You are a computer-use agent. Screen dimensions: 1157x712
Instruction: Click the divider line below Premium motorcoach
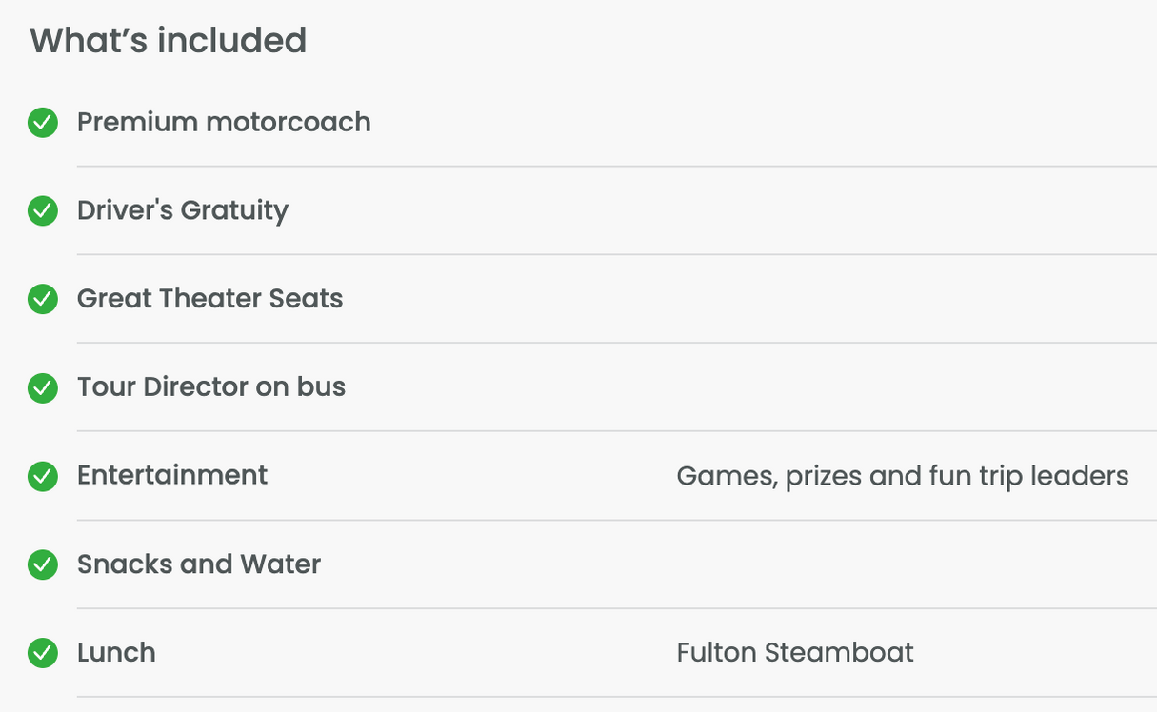click(x=617, y=167)
